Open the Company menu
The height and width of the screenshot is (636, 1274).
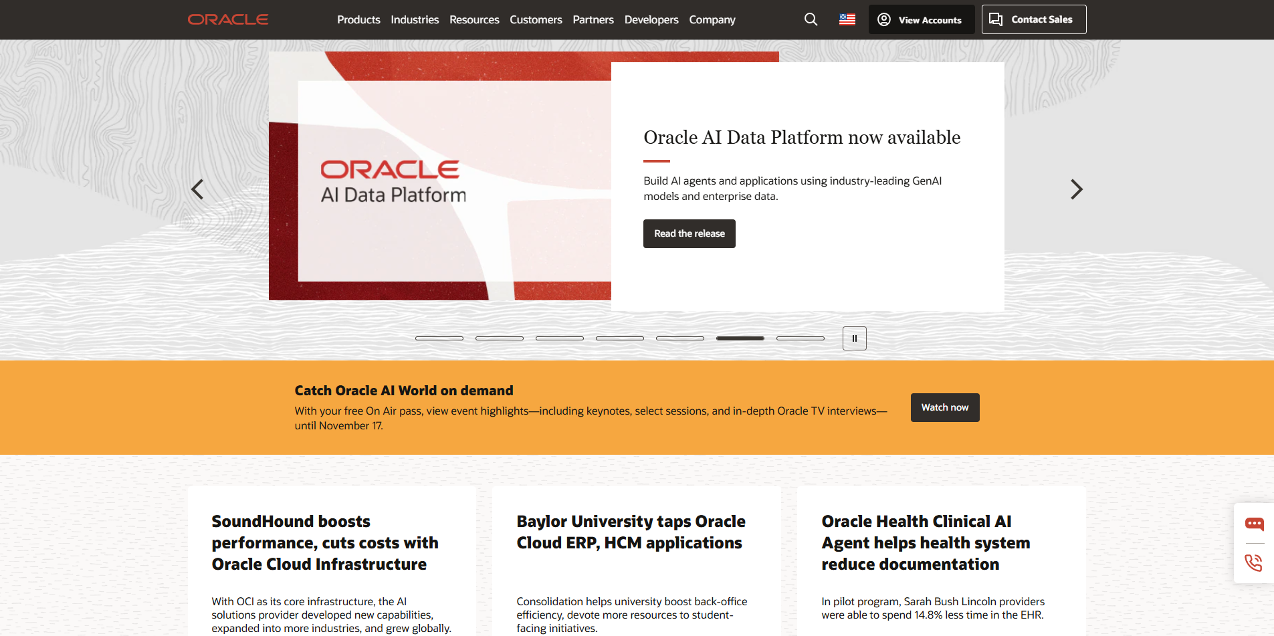712,19
